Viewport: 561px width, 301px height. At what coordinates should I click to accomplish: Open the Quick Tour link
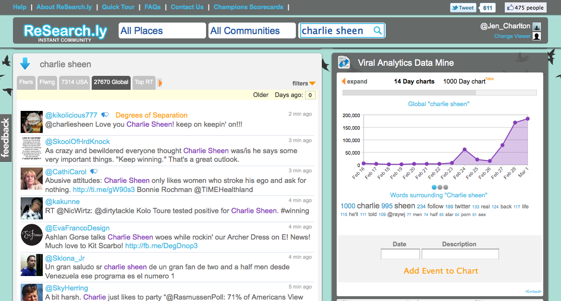(x=118, y=7)
